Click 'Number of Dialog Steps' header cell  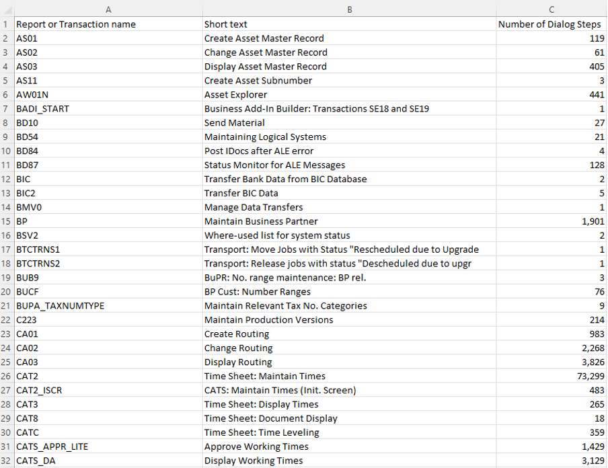pyautogui.click(x=549, y=24)
